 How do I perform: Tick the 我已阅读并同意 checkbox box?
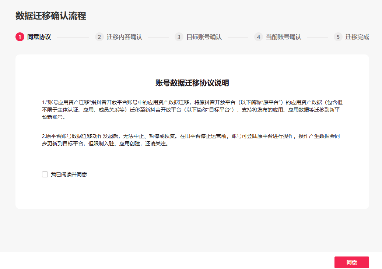pos(45,174)
